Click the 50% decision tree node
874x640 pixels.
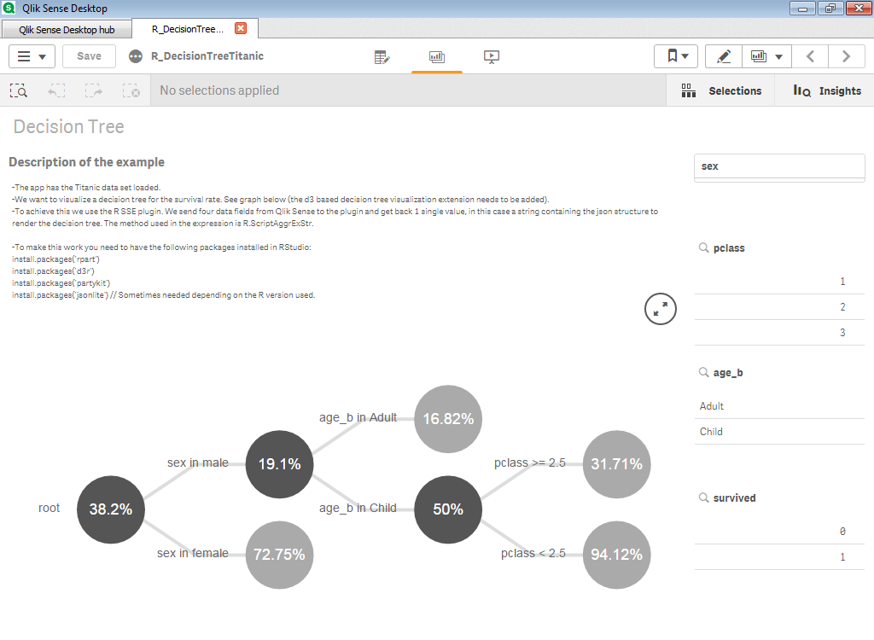448,509
